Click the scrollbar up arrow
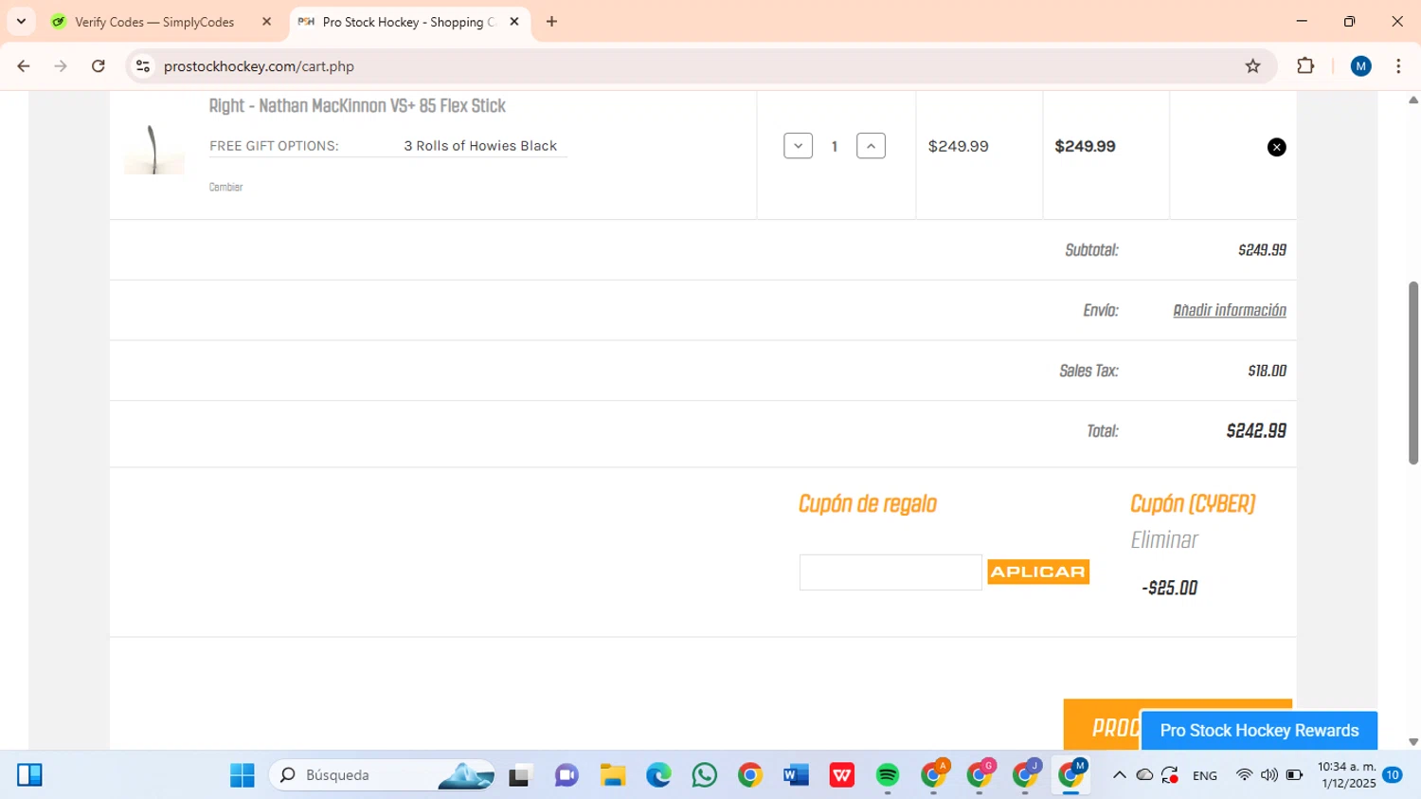 1413,100
